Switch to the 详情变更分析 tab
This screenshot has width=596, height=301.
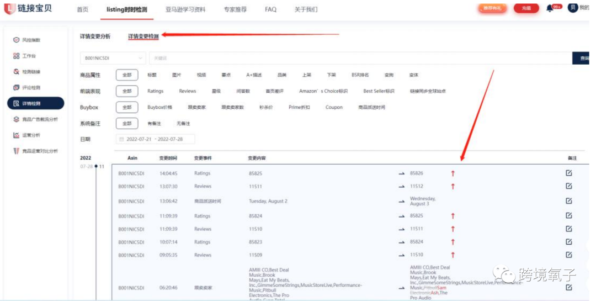[x=95, y=36]
